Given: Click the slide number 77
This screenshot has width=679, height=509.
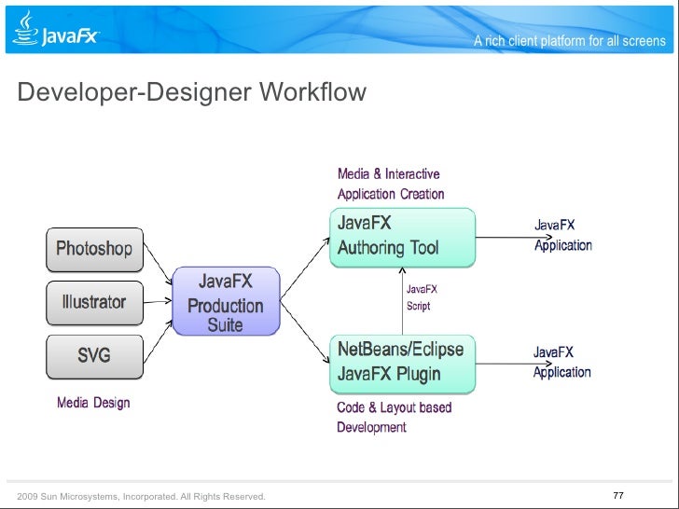Looking at the screenshot, I should coord(618,495).
